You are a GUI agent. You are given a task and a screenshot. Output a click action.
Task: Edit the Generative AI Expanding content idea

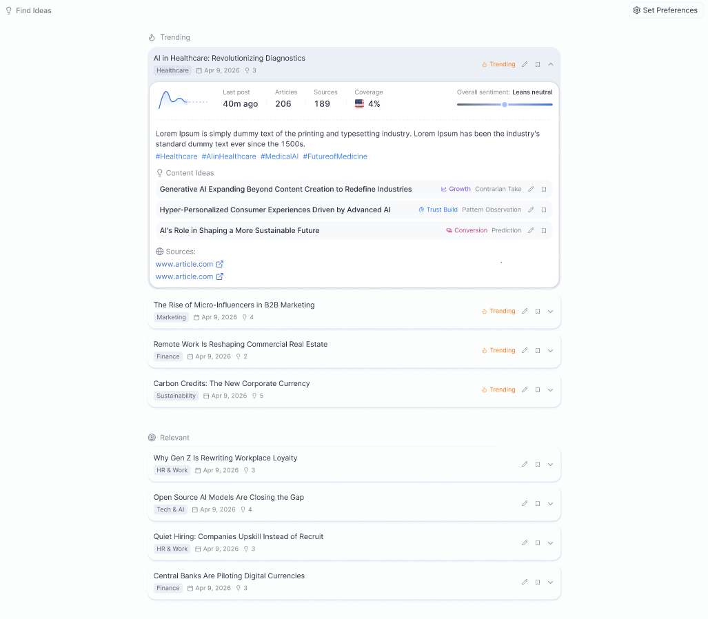pos(531,189)
